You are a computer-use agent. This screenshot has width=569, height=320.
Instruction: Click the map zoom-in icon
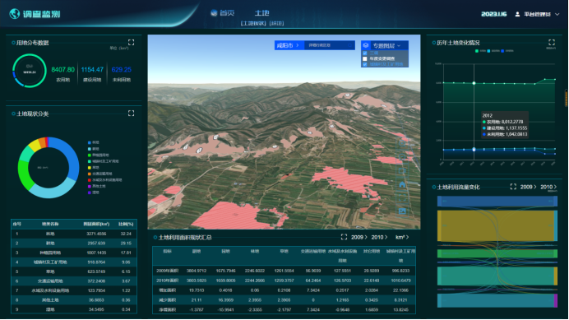pos(402,143)
